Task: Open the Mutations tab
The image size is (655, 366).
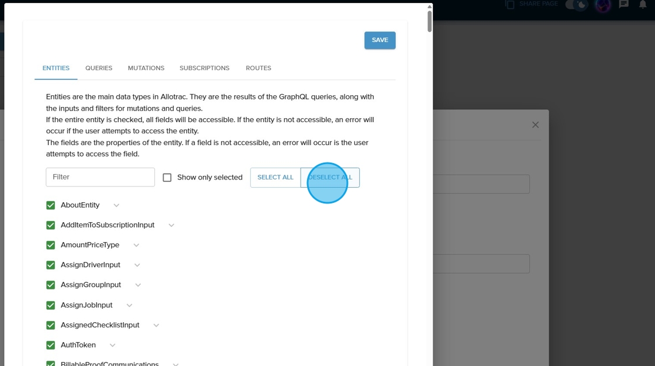Action: [x=146, y=68]
